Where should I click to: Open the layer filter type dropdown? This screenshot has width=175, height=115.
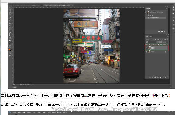point(149,39)
